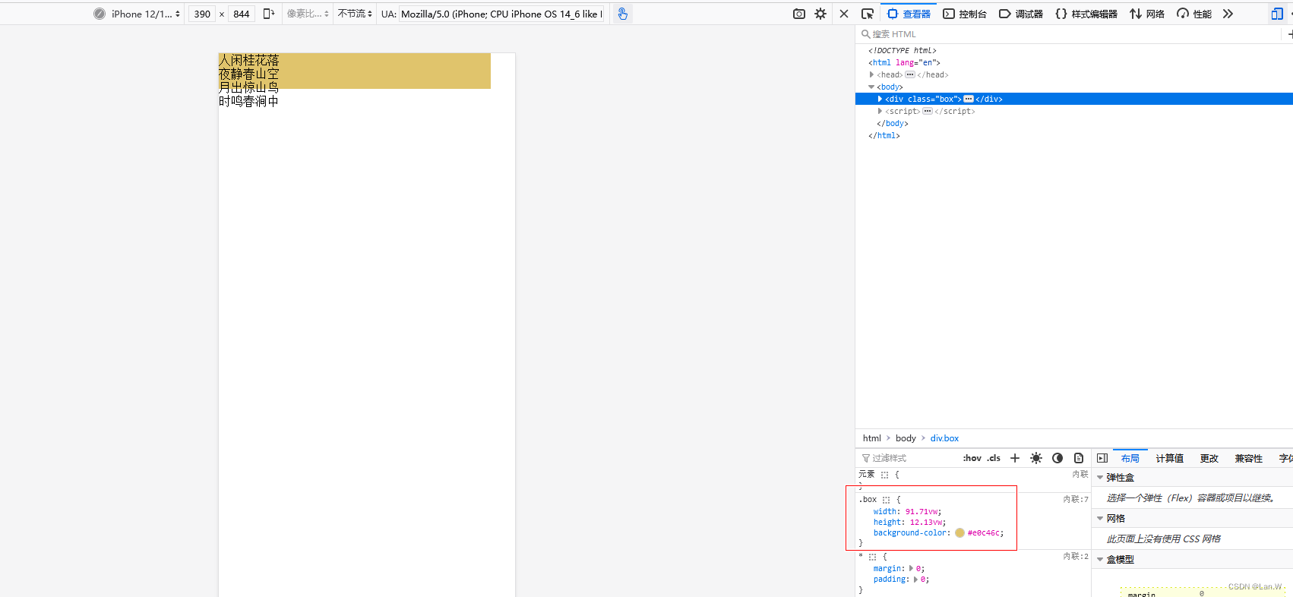Toggle the responsive design mode button

click(1277, 14)
